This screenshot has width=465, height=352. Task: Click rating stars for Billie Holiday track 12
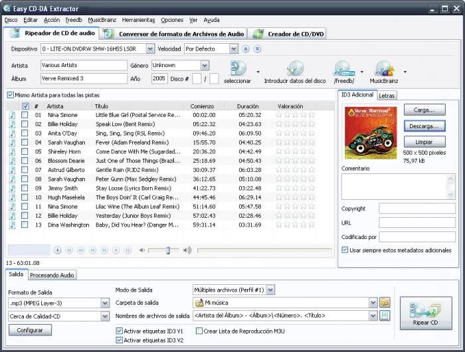[x=295, y=216]
